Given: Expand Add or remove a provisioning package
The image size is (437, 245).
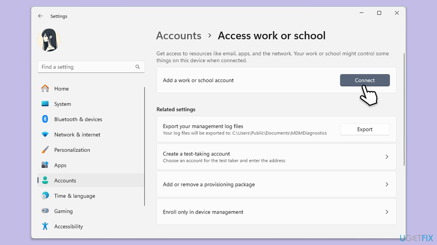Looking at the screenshot, I should pos(387,184).
